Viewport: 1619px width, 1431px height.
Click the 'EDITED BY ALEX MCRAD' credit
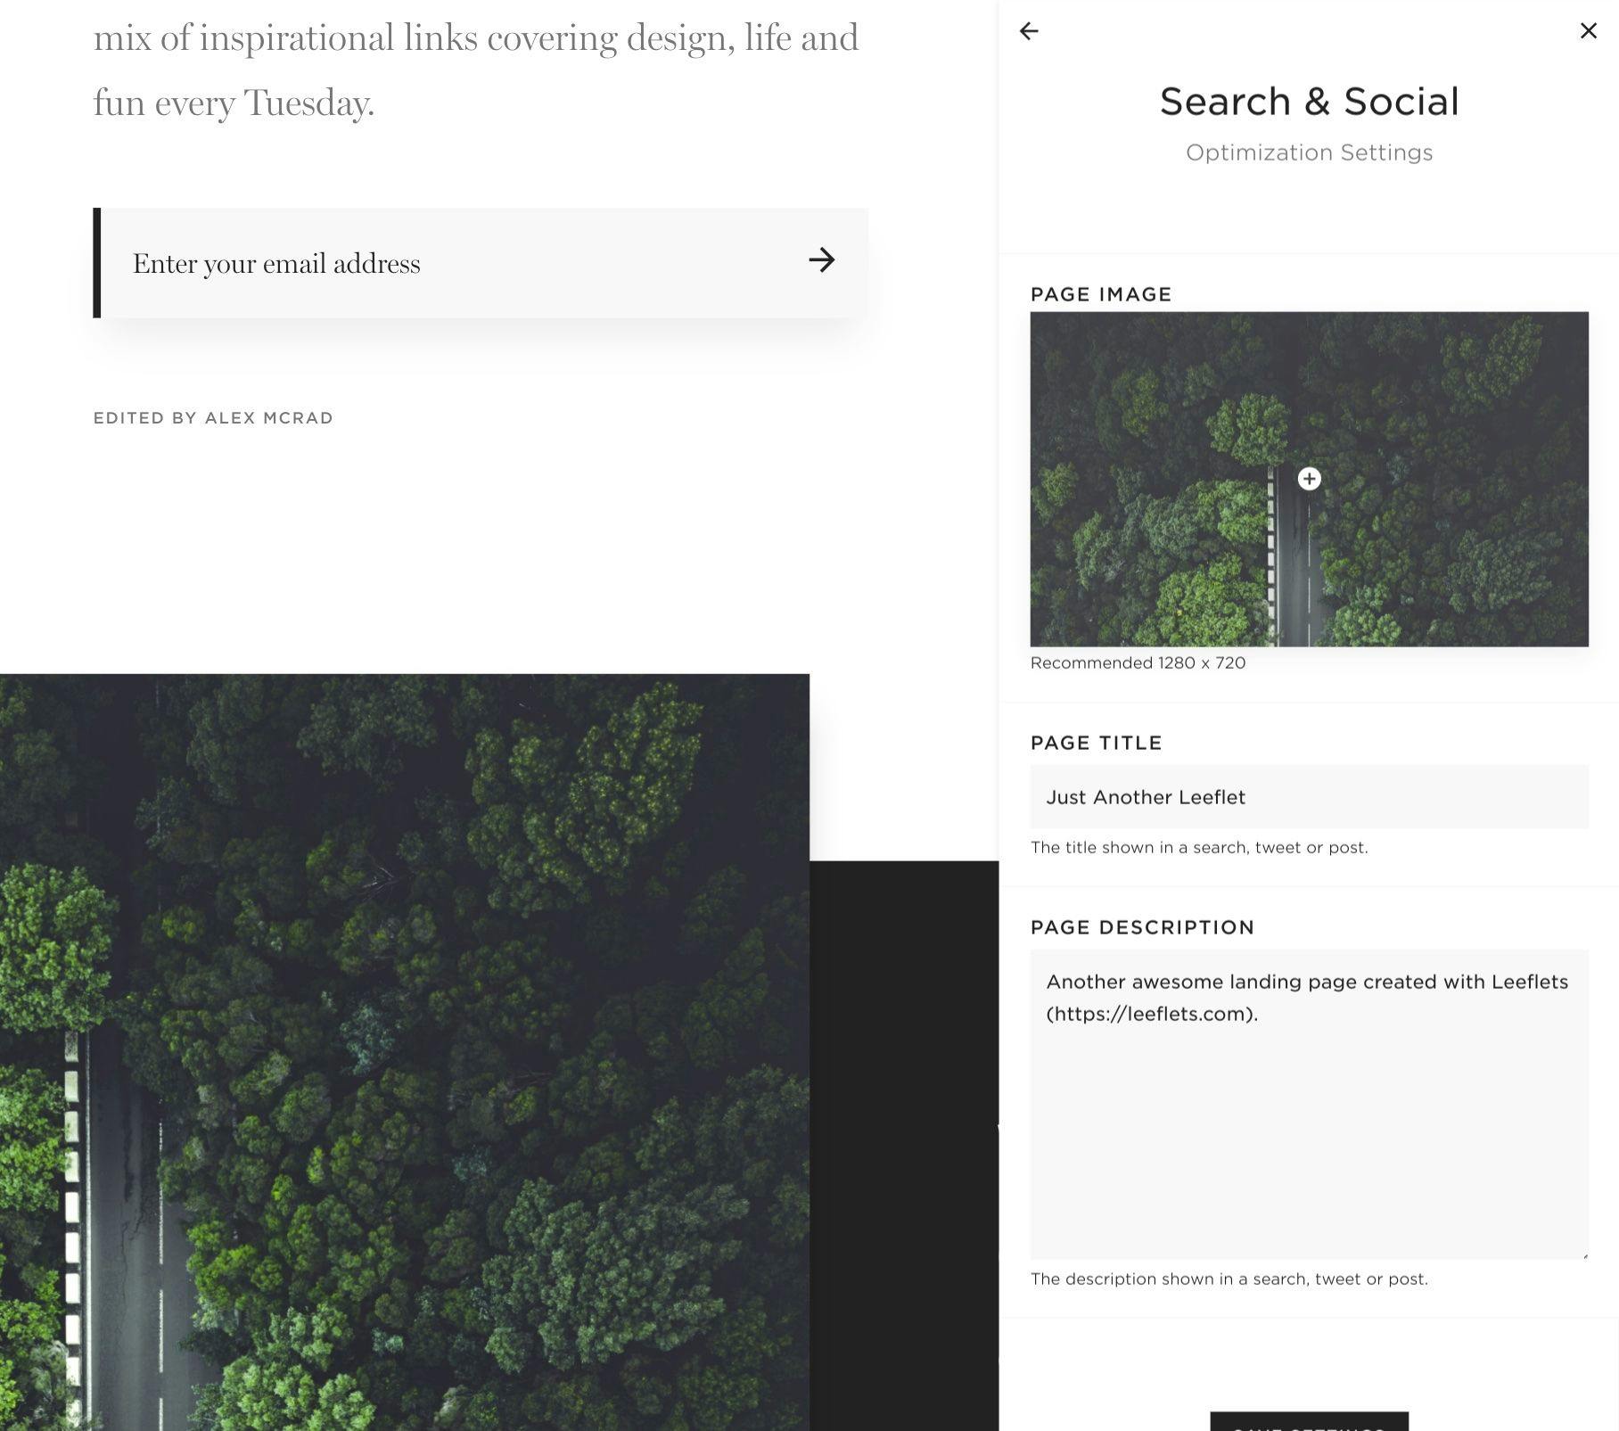[x=213, y=418]
